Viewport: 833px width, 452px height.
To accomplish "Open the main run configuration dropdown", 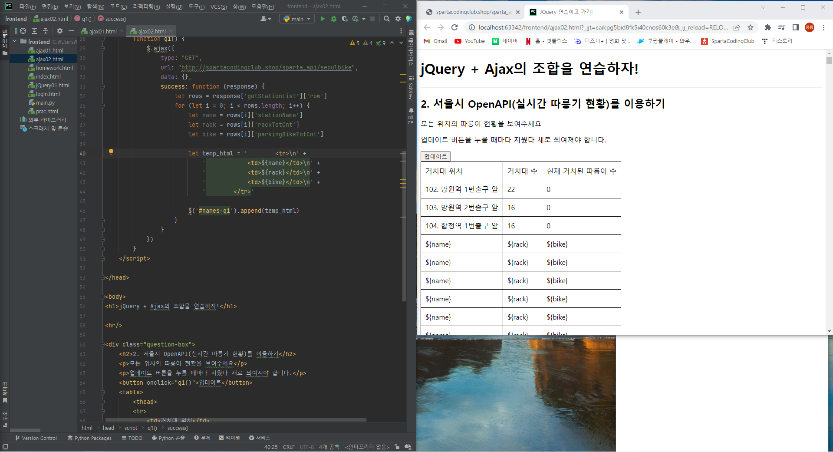I will [x=297, y=19].
